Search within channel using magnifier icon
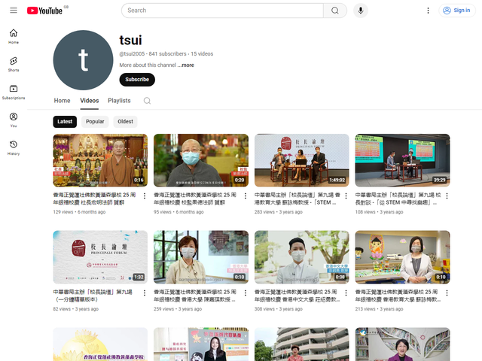This screenshot has height=361, width=482. [147, 101]
